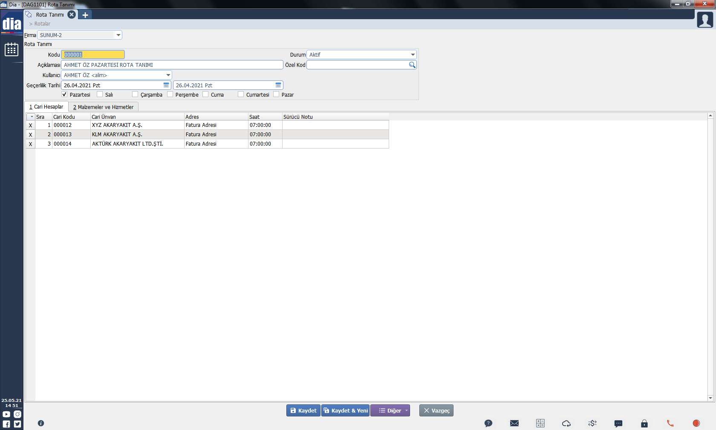Launch the calculator icon

pos(540,423)
